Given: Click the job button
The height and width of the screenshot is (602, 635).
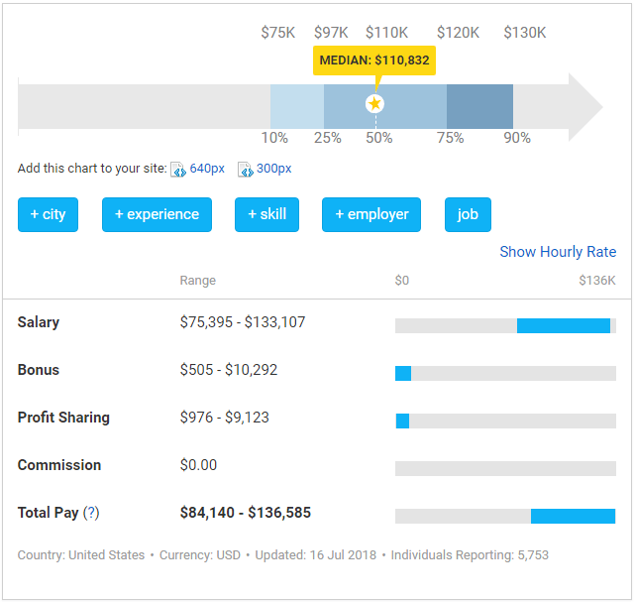Looking at the screenshot, I should click(x=468, y=214).
